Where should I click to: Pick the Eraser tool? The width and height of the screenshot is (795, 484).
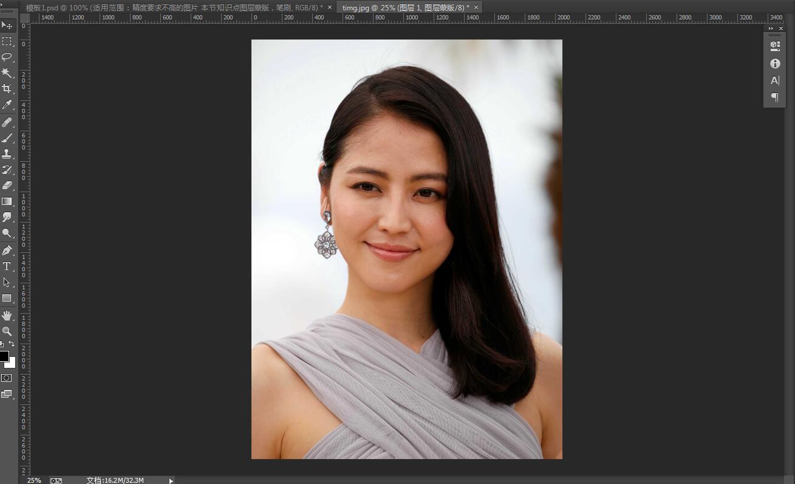pyautogui.click(x=7, y=185)
